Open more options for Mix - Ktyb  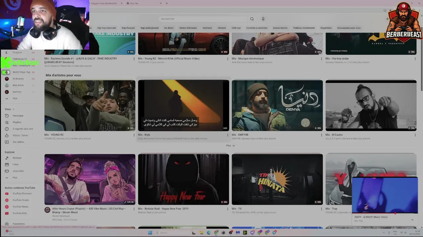pos(228,135)
